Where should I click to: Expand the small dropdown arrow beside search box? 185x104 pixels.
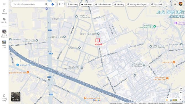(63, 4)
